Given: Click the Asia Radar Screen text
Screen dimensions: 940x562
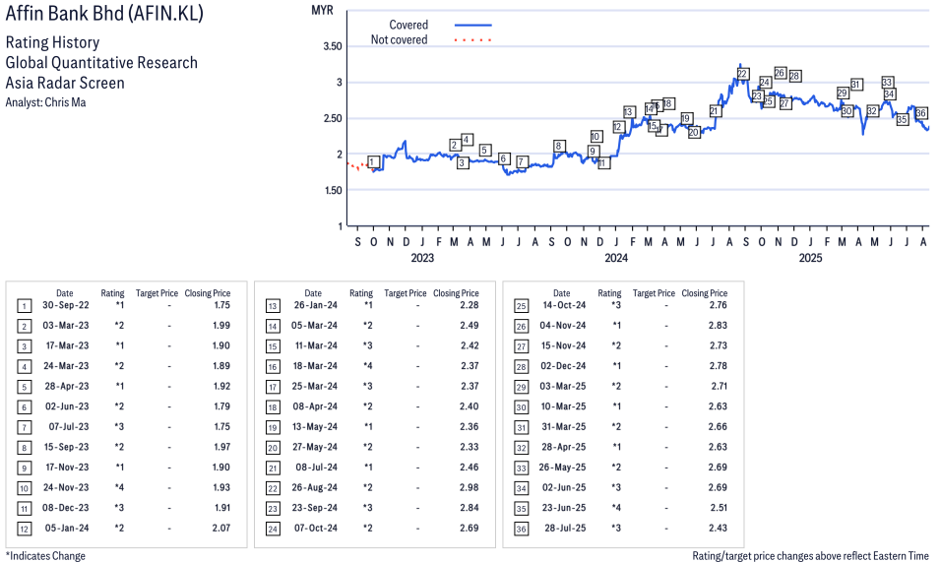Looking at the screenshot, I should (65, 83).
